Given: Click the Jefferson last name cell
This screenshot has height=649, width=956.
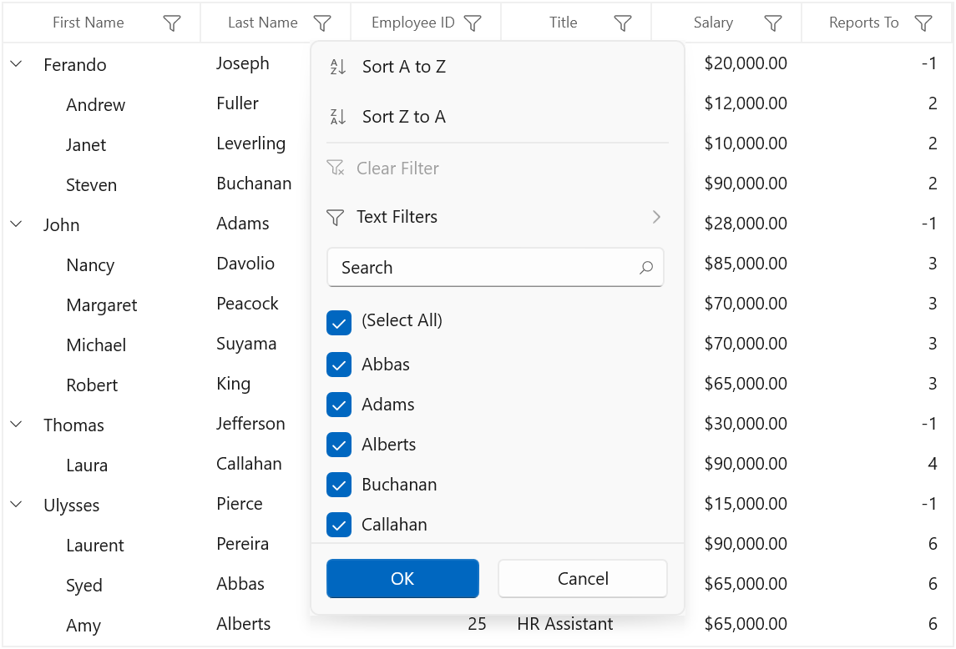Looking at the screenshot, I should click(250, 424).
